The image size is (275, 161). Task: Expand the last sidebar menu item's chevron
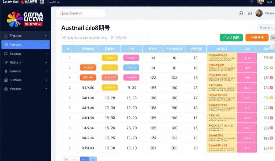tap(46, 89)
